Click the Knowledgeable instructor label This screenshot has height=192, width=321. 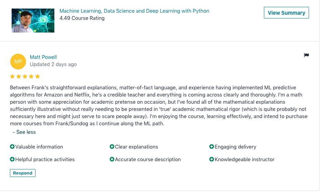[244, 159]
